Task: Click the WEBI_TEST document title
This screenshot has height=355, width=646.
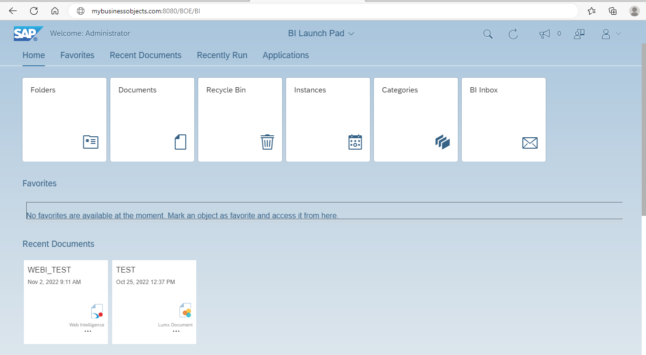Action: tap(49, 270)
